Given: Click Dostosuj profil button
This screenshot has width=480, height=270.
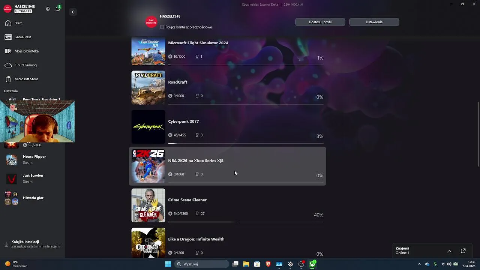Looking at the screenshot, I should pyautogui.click(x=320, y=22).
